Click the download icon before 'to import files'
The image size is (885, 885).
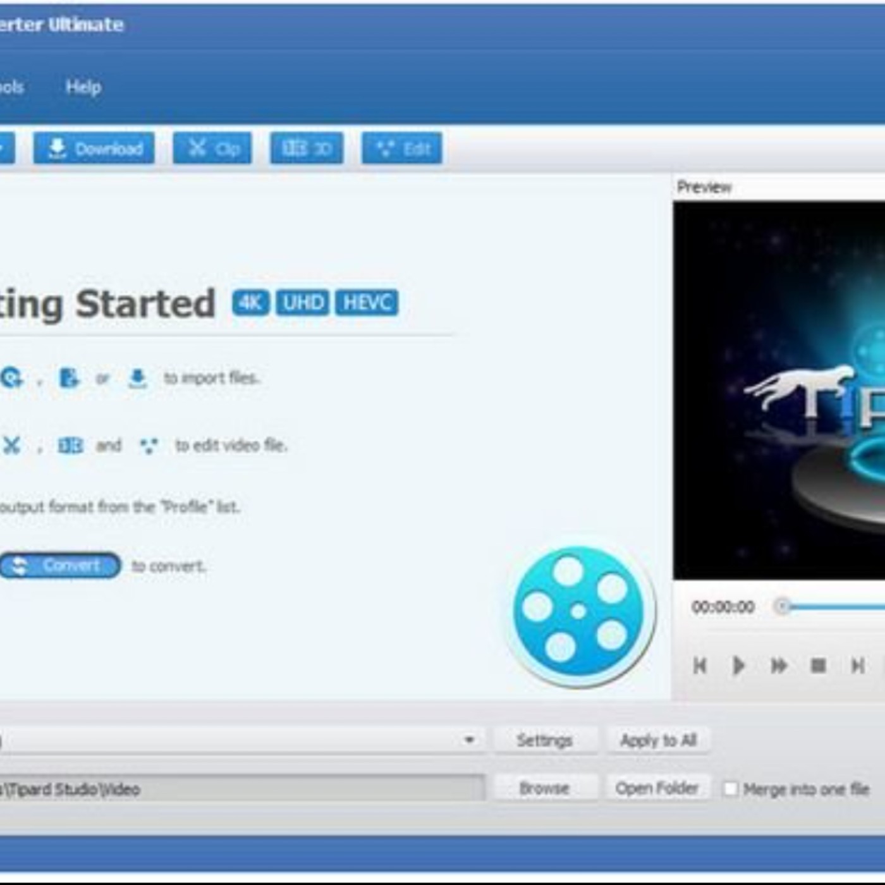point(137,378)
